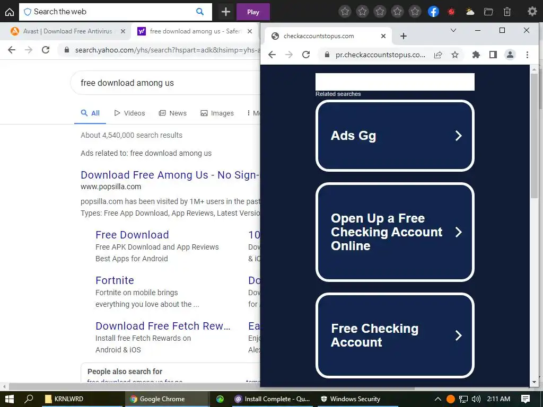This screenshot has height=407, width=543.
Task: Go back in the Yahoo search window
Action: tap(12, 50)
